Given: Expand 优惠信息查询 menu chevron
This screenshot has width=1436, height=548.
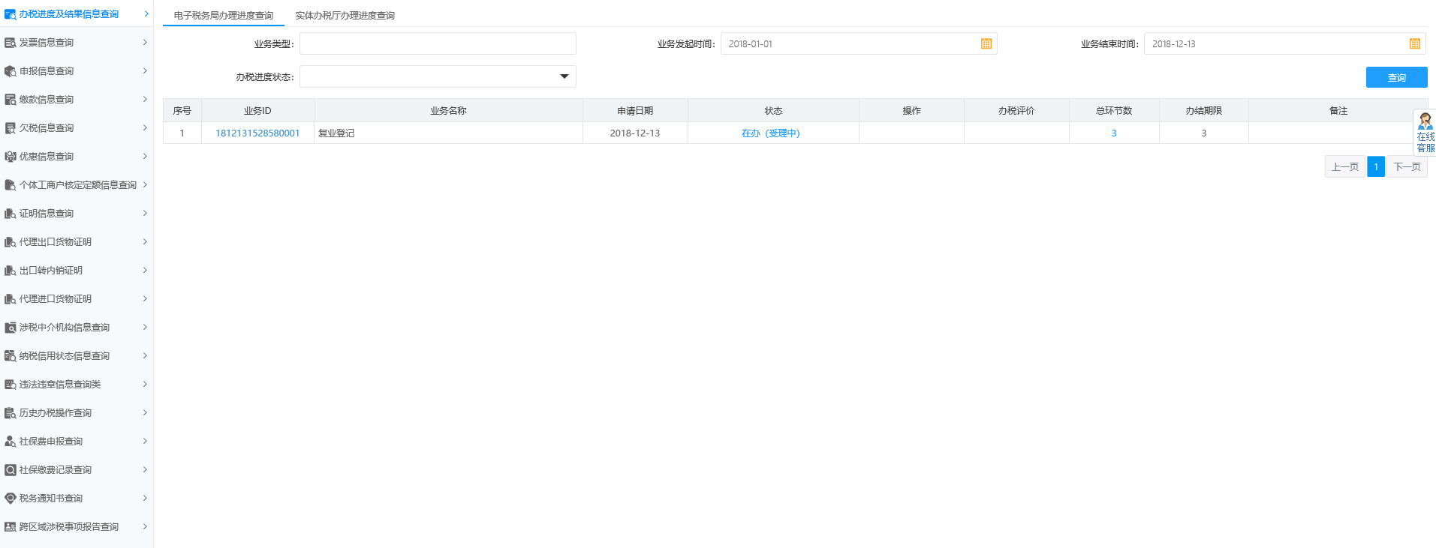Looking at the screenshot, I should pyautogui.click(x=145, y=157).
